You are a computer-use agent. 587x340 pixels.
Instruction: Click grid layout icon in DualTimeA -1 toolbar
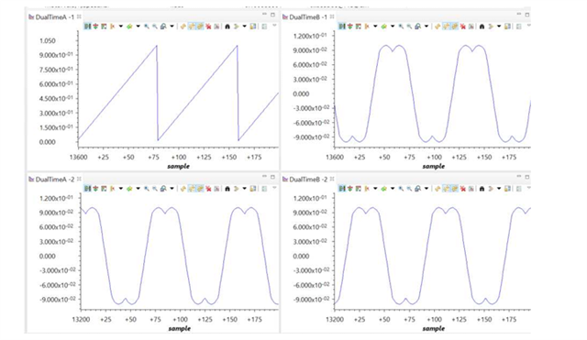coord(104,27)
